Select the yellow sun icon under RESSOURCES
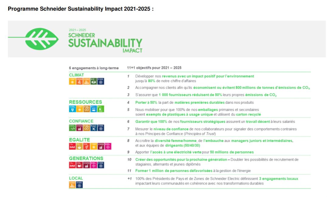The width and height of the screenshot is (332, 197). coord(79,109)
